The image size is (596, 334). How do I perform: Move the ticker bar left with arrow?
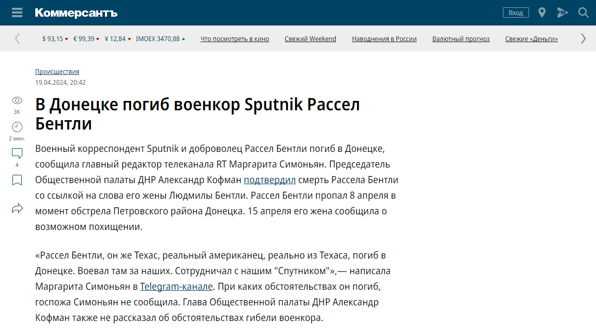point(17,38)
